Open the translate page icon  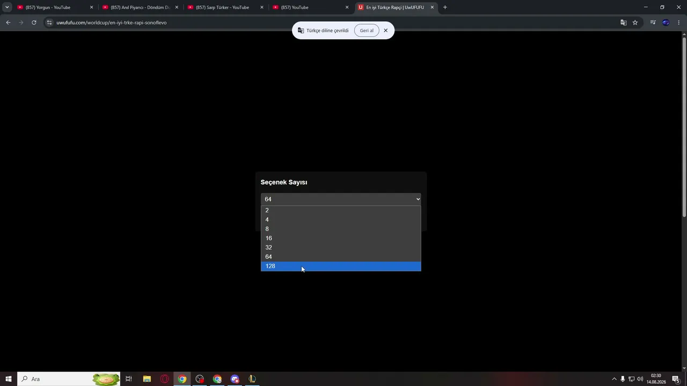pos(623,23)
